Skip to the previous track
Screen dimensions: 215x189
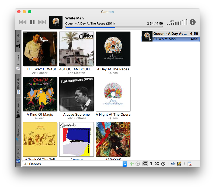[23, 22]
